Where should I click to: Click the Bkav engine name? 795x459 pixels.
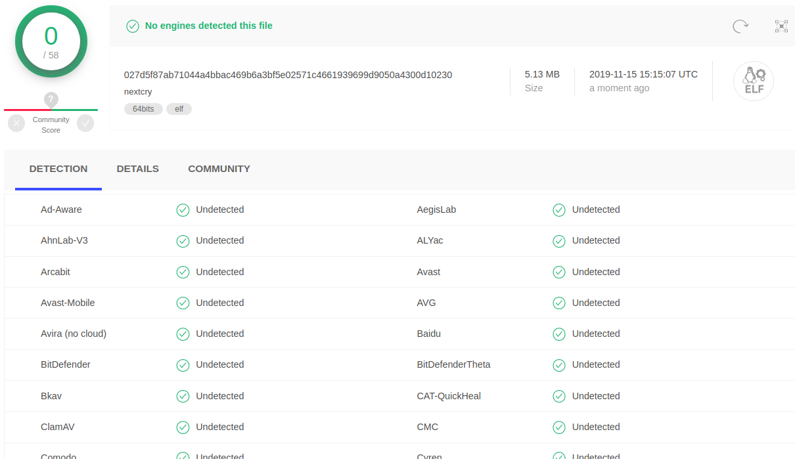pos(51,396)
